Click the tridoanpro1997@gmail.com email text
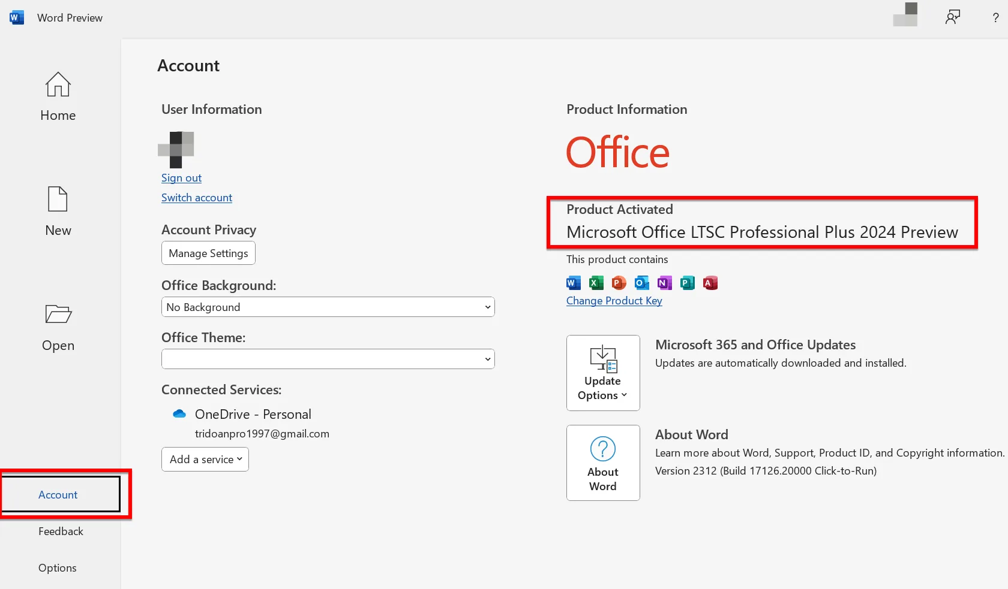 [x=262, y=434]
